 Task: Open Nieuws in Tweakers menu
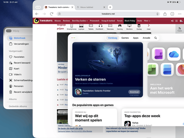(58, 21)
